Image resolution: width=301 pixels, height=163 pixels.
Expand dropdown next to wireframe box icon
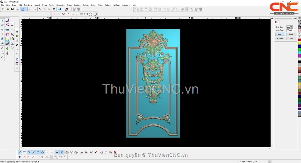tap(70, 9)
